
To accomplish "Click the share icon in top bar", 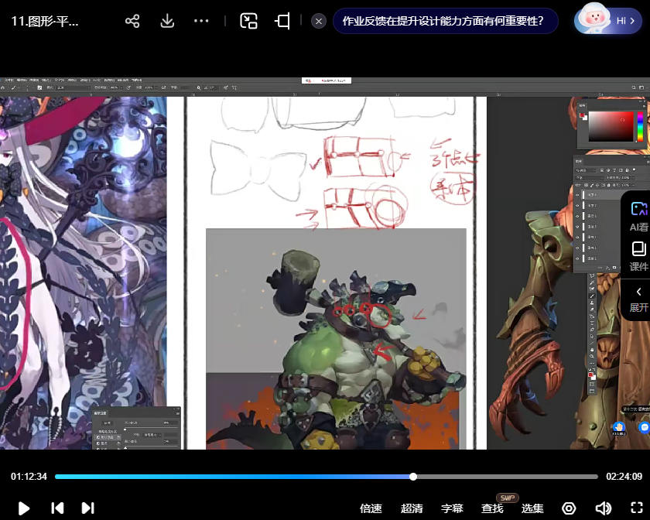I will pos(132,21).
